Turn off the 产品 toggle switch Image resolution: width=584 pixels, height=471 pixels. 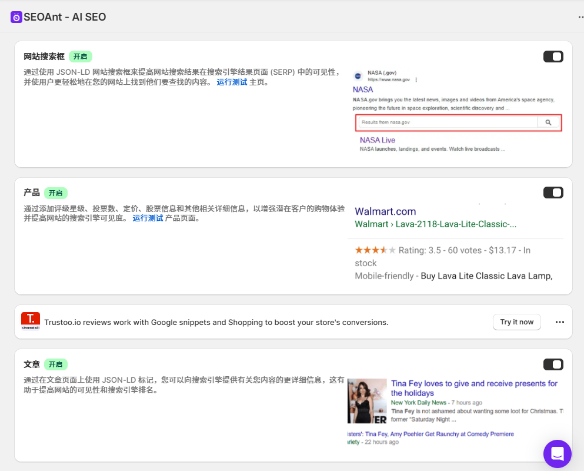[553, 193]
